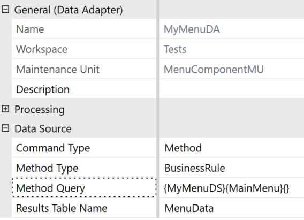Click the MenuComponentMU value field
Viewport: 304px width, 220px height.
pos(232,69)
